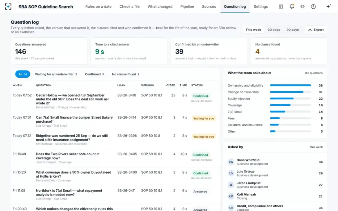Select the 30 days range
This screenshot has width=338, height=211.
click(274, 30)
